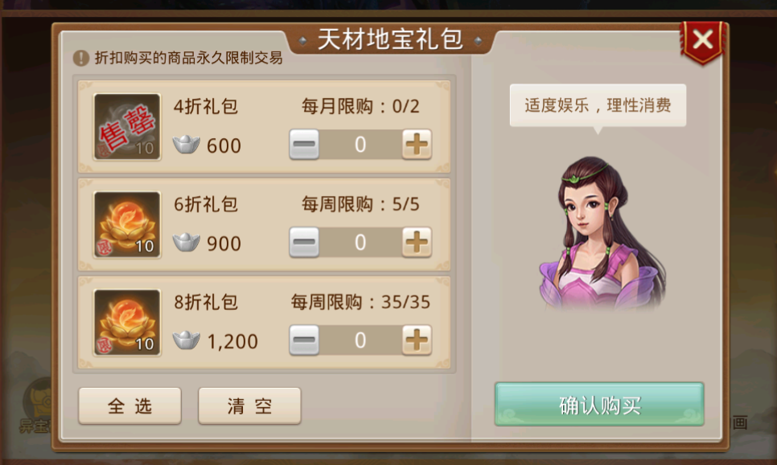The width and height of the screenshot is (777, 465).
Task: Click the 清空 clear button
Action: pyautogui.click(x=249, y=406)
